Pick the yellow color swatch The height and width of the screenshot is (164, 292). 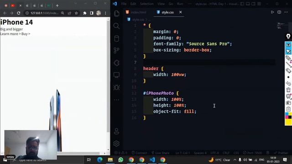[x=288, y=122]
